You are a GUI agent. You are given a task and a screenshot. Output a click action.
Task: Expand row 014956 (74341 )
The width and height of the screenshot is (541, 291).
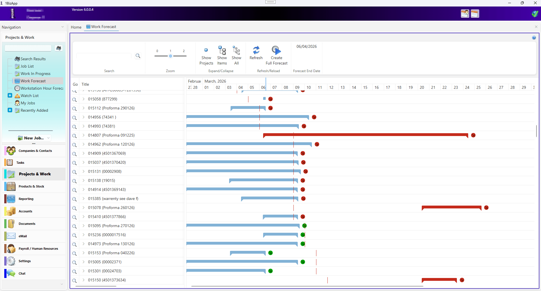pos(84,117)
